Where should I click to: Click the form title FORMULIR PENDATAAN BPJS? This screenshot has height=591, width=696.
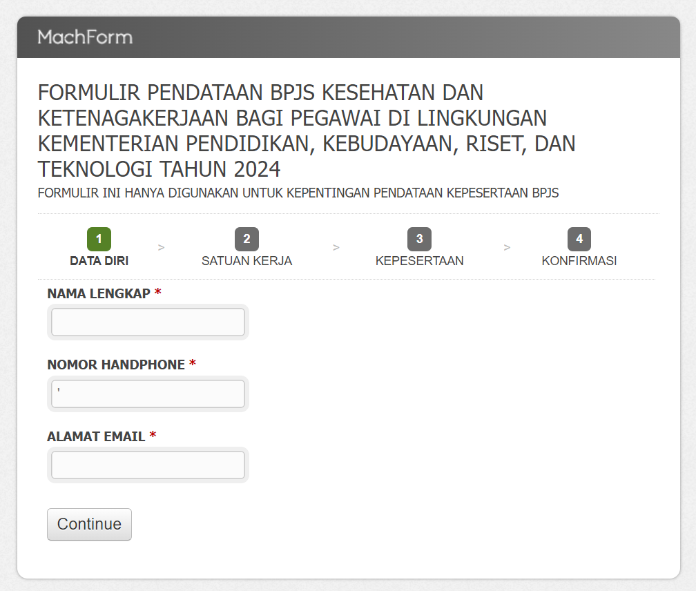[307, 130]
